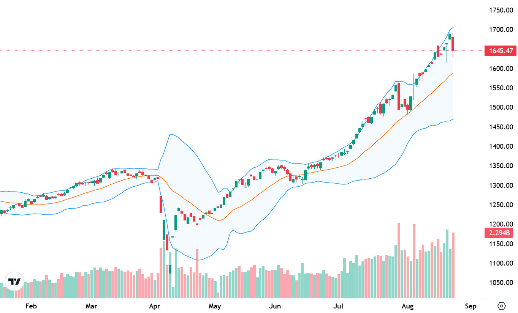Click the Jun date label

[274, 306]
